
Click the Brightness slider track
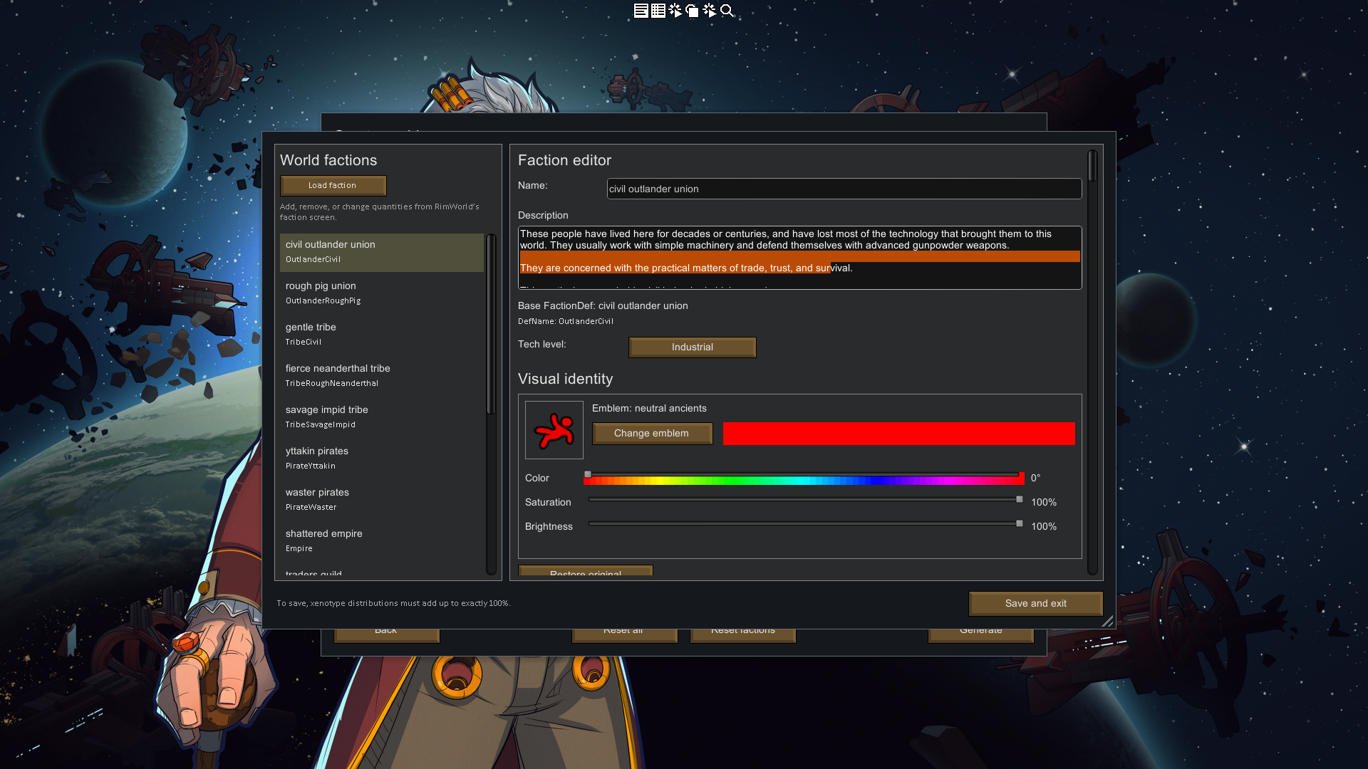804,524
